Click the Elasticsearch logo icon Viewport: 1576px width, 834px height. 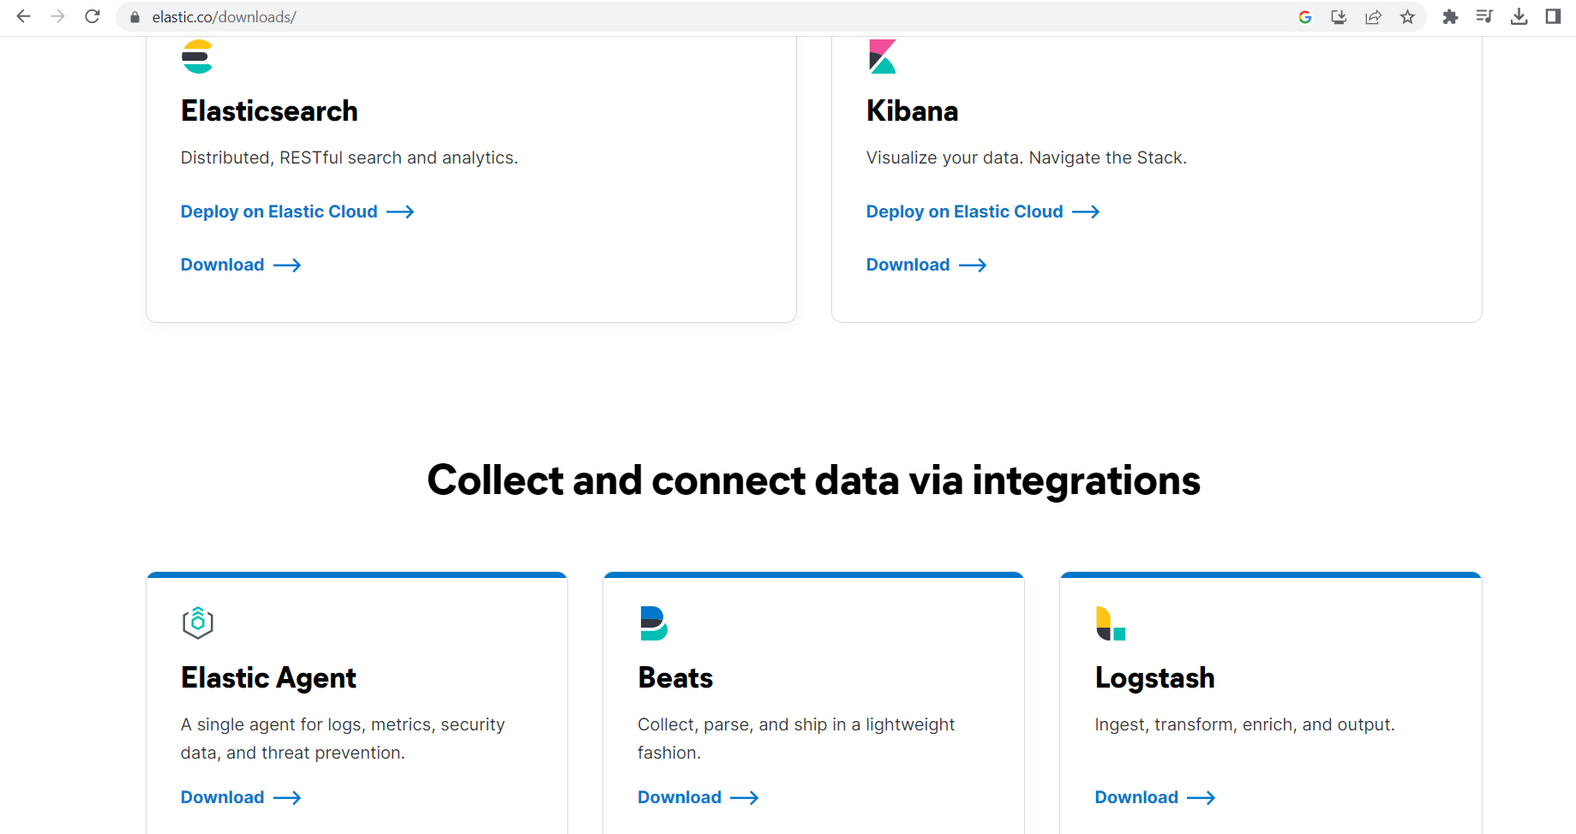[x=196, y=55]
